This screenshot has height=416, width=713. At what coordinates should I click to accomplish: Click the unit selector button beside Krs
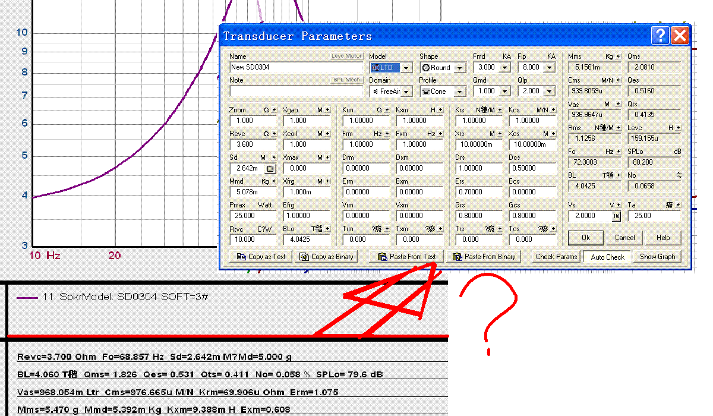click(x=500, y=110)
